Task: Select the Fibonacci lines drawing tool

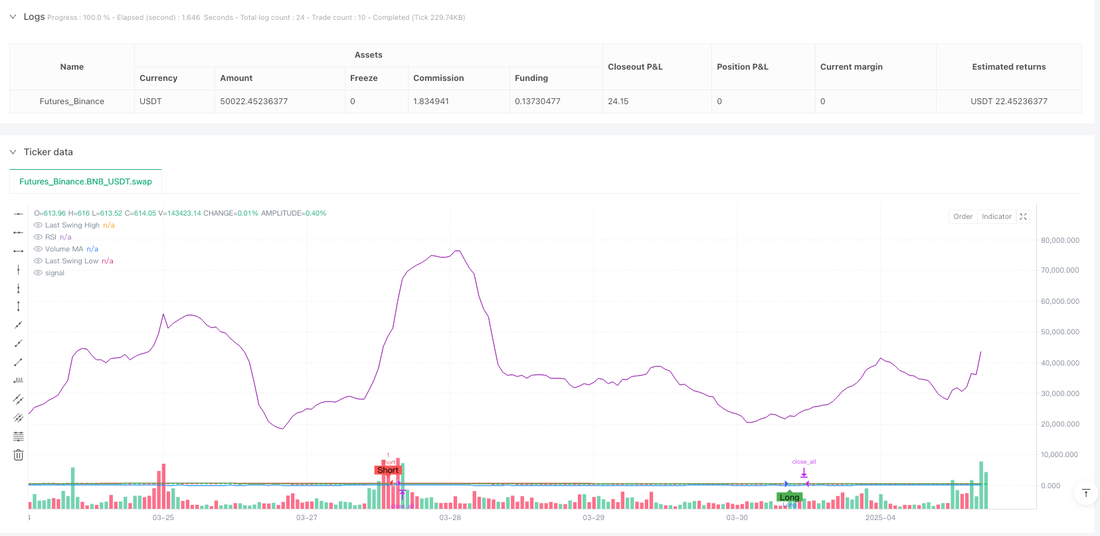Action: [x=19, y=436]
